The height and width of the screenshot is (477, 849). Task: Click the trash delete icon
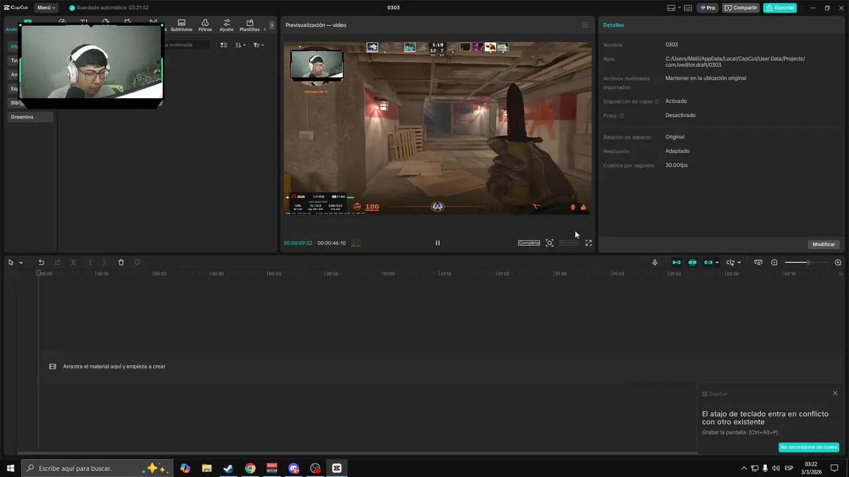[121, 262]
